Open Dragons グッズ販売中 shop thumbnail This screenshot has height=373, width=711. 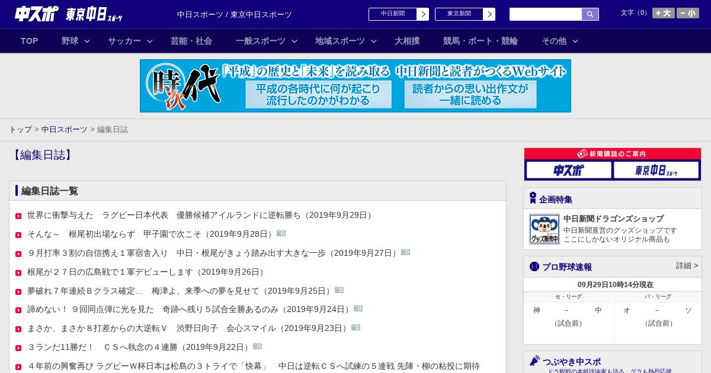point(545,229)
